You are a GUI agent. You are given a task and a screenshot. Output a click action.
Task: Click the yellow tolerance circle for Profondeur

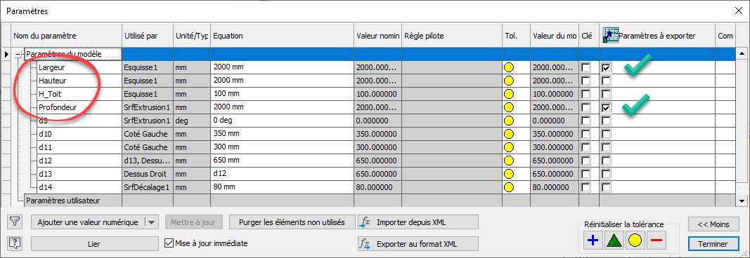509,107
